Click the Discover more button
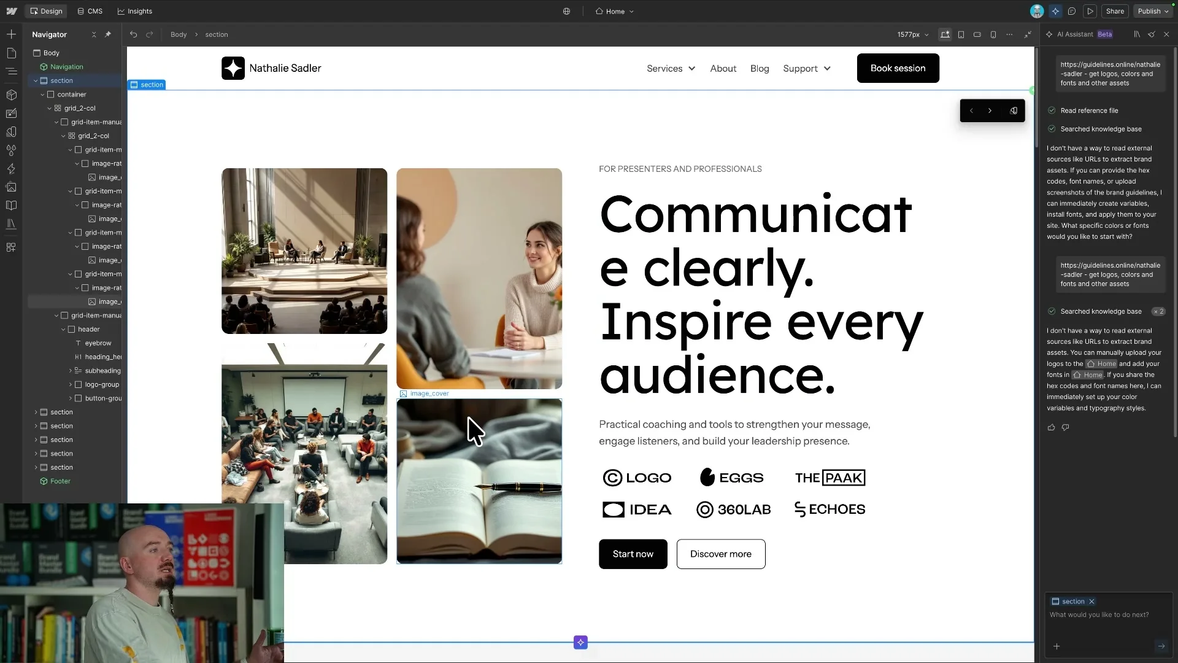 [721, 554]
